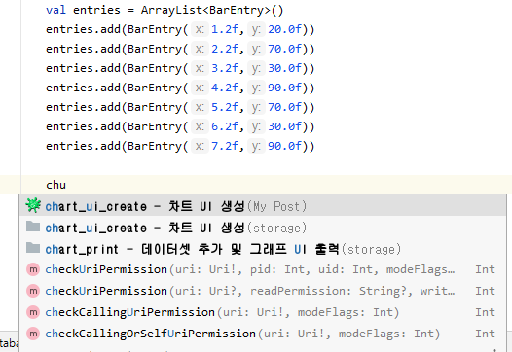
Task: Select chart_ui_create (My Post) completion suggestion
Action: coord(263,206)
